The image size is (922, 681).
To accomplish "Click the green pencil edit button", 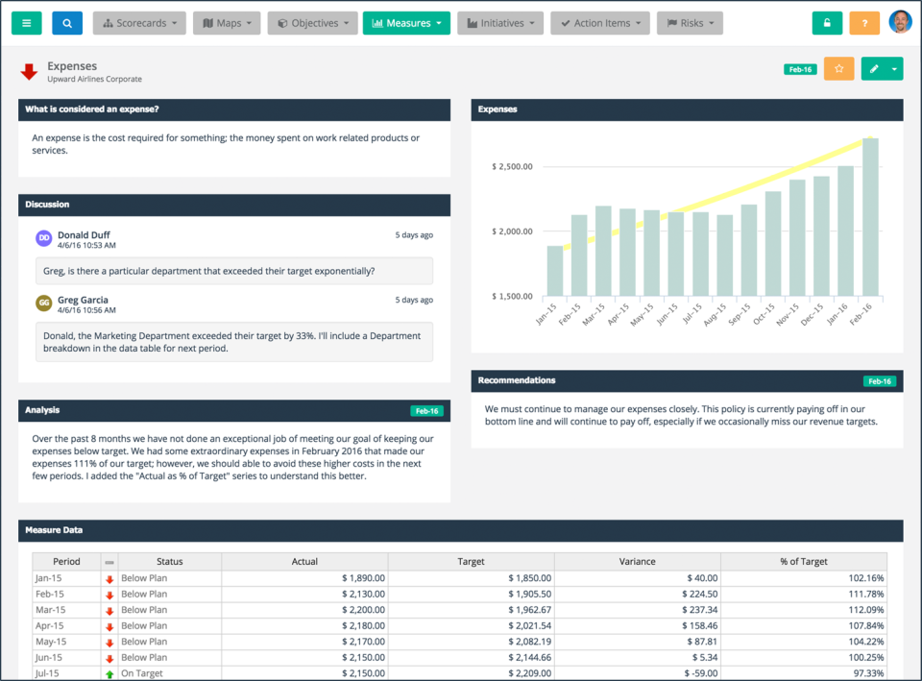I will click(x=874, y=69).
